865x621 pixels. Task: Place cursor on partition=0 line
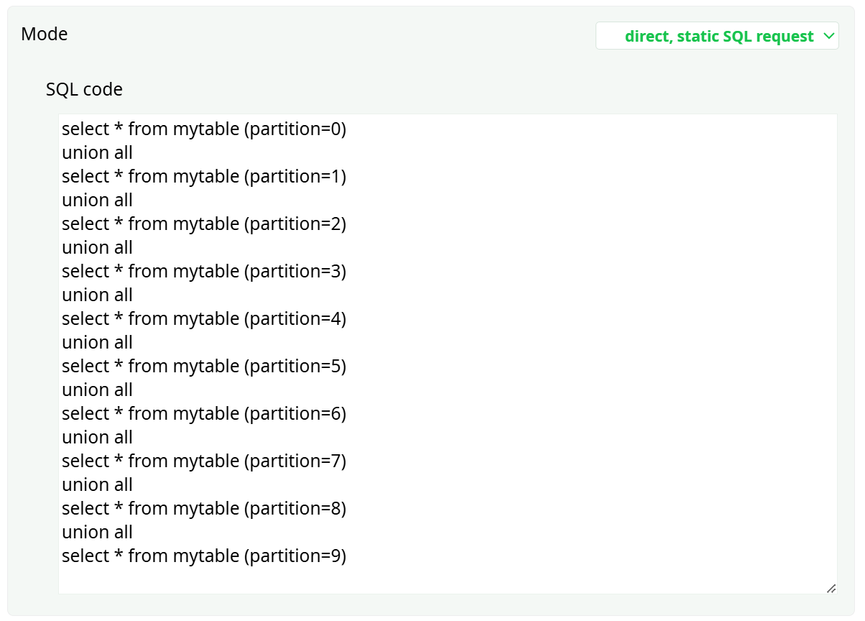(x=204, y=129)
